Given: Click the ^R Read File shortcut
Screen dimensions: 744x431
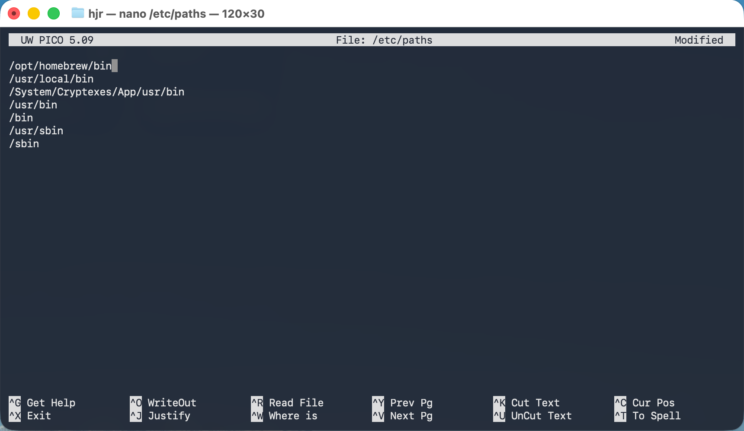Looking at the screenshot, I should [x=287, y=403].
